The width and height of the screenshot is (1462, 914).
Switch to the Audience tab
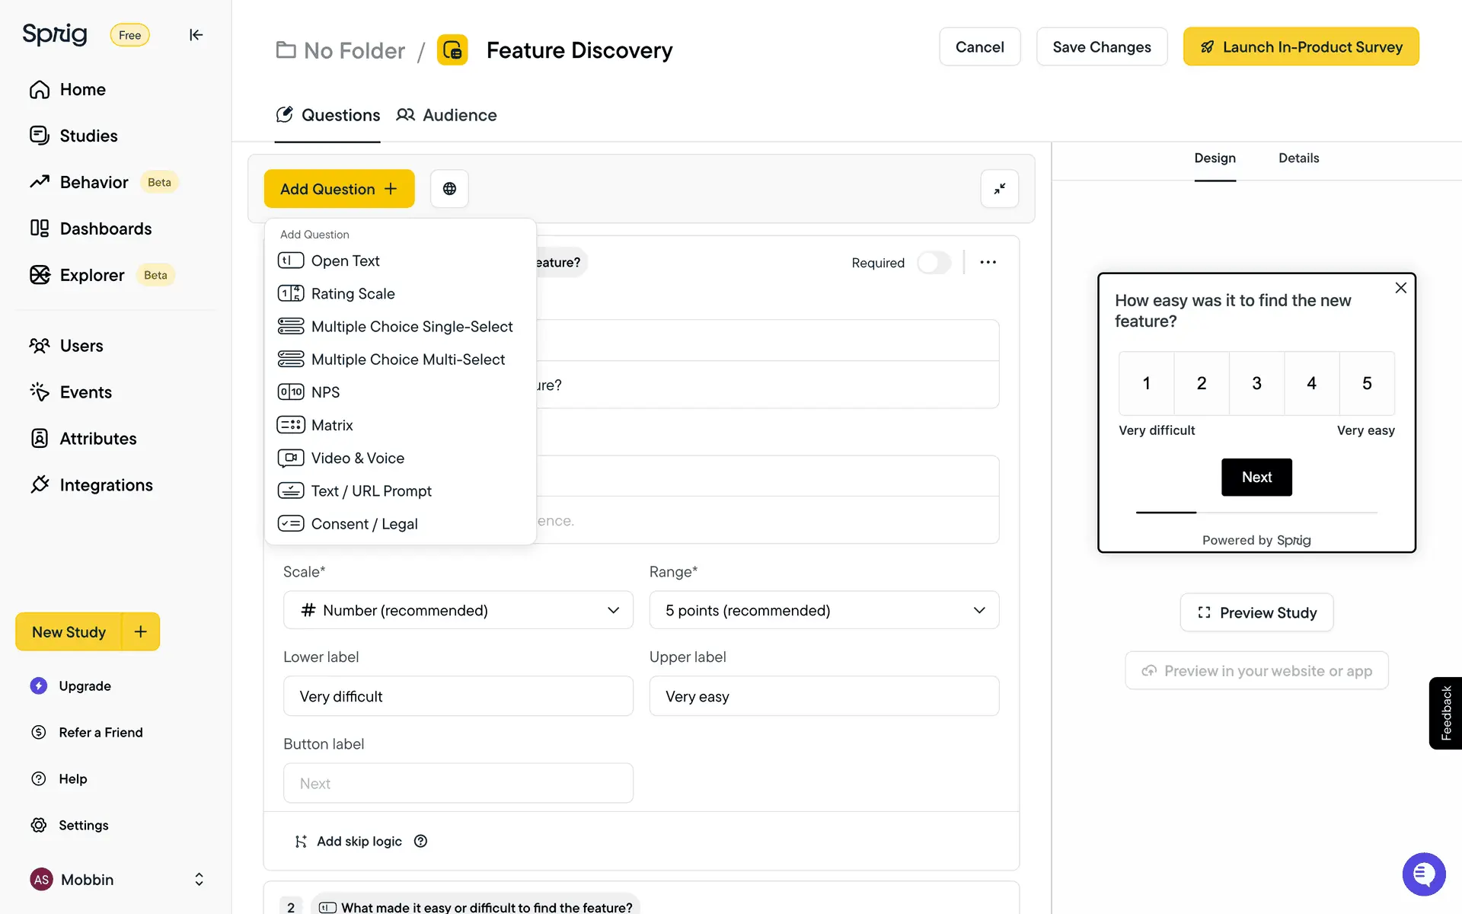pos(446,115)
